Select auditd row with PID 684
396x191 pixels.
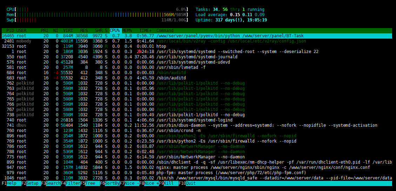197,73
